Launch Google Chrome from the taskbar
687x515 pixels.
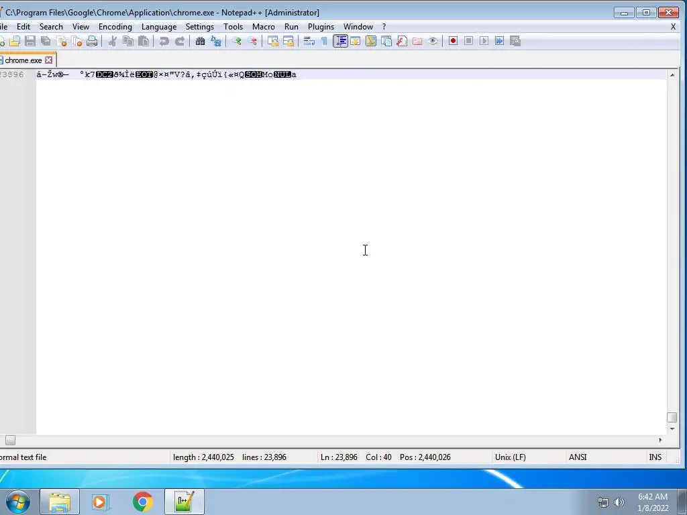tap(142, 502)
